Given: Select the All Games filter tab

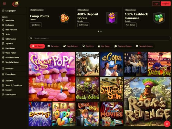Looking at the screenshot, I should (x=37, y=46).
